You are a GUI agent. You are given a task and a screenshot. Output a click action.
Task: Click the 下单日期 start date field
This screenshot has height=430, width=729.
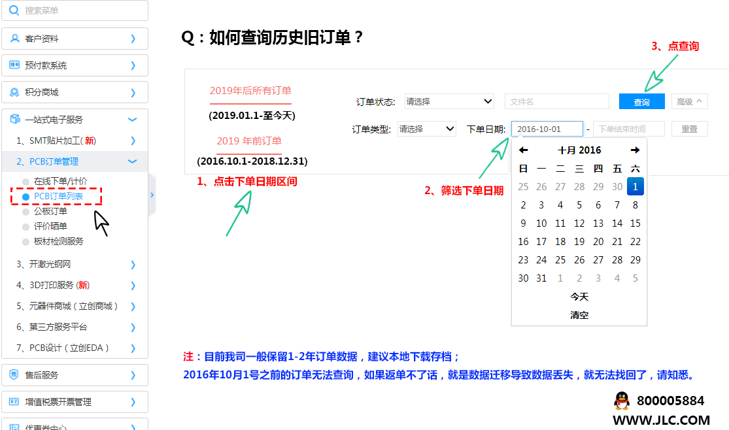point(547,129)
